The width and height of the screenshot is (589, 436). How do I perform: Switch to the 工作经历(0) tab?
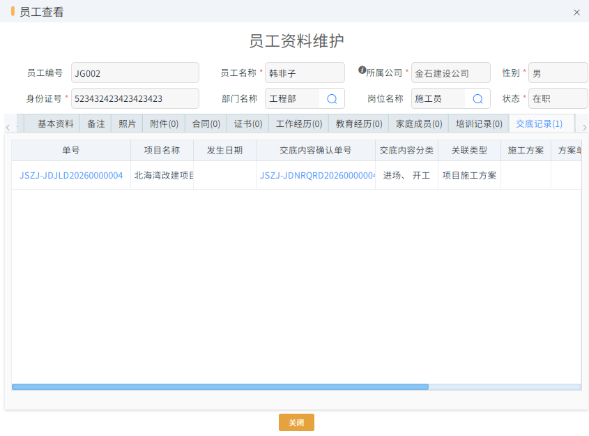pos(299,123)
